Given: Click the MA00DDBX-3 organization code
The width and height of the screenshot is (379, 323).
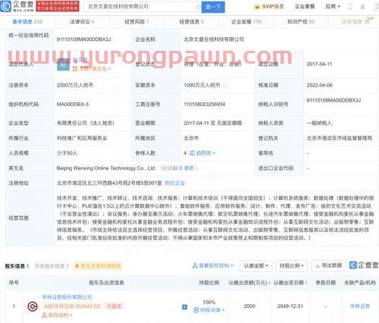Looking at the screenshot, I should (x=73, y=105).
